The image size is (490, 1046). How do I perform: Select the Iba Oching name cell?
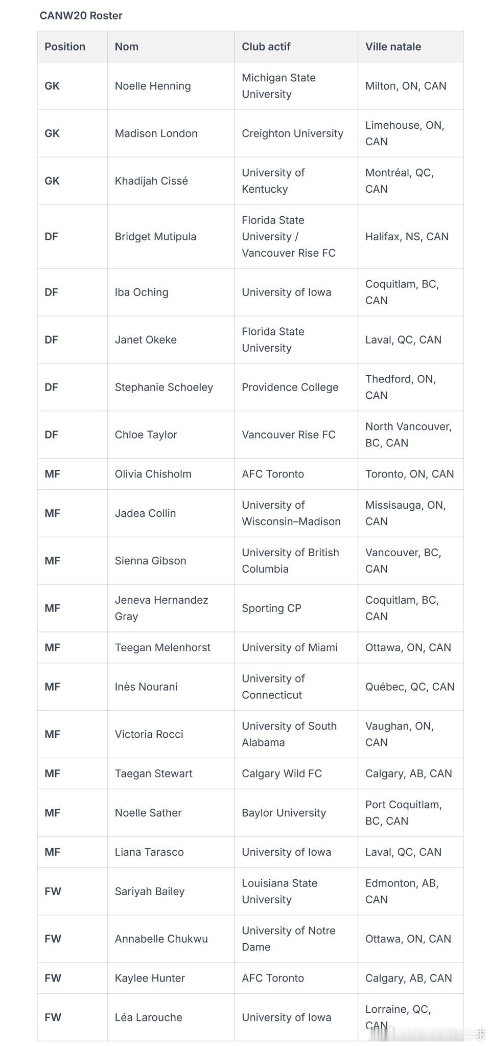[x=171, y=292]
